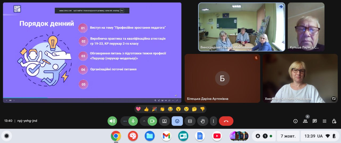This screenshot has width=341, height=143.
Task: Turn off the camera
Action: [x=152, y=121]
